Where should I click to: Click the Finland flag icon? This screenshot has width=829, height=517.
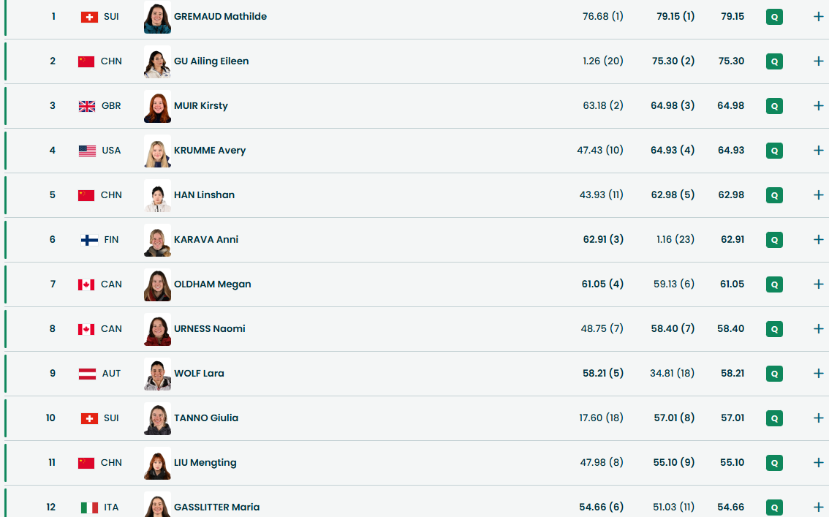[x=89, y=240]
